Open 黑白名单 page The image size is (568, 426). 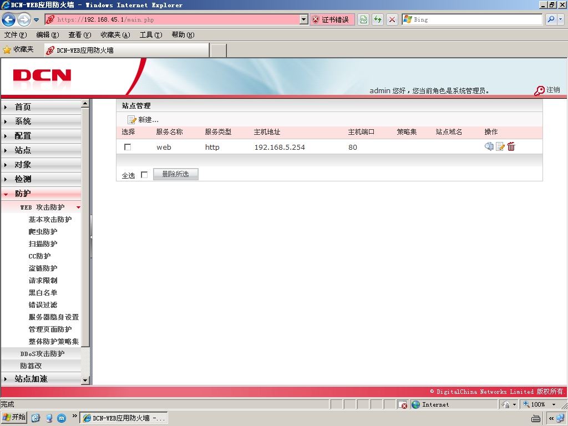coord(43,293)
